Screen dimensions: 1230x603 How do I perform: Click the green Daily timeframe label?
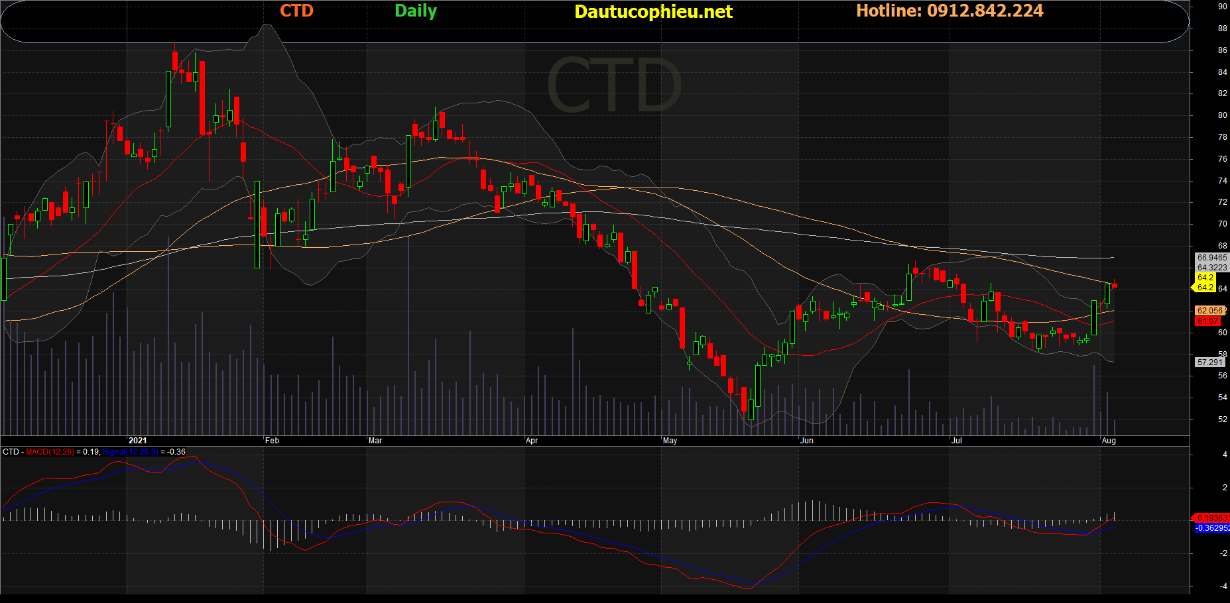pyautogui.click(x=416, y=11)
